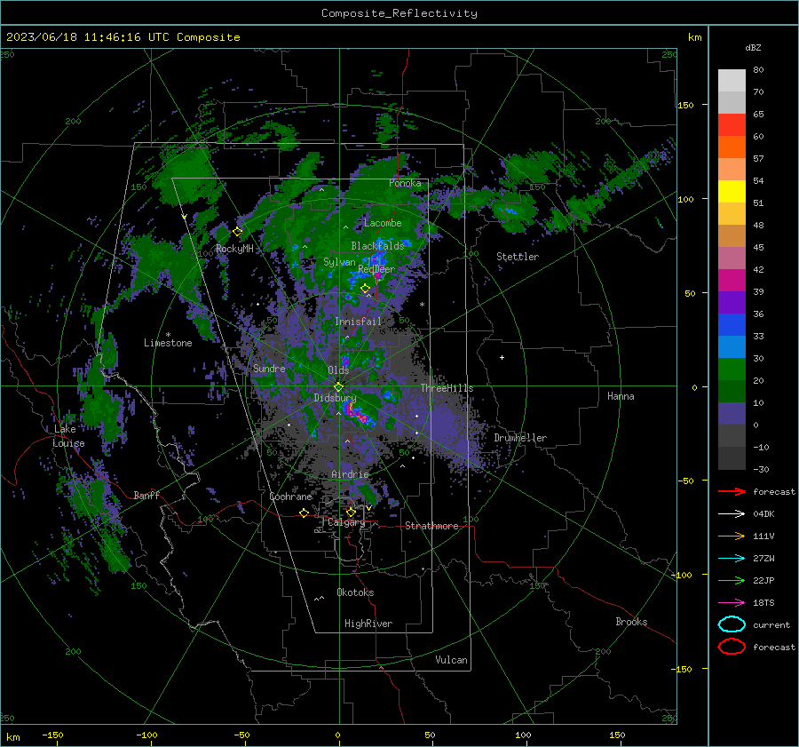Click the Strathmore town label

(x=431, y=526)
